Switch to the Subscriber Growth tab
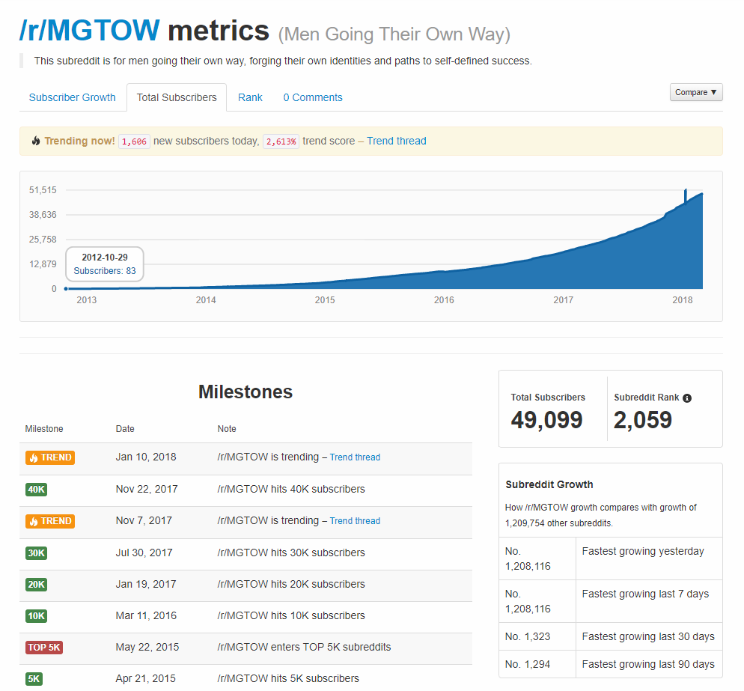The height and width of the screenshot is (691, 744). pos(72,97)
